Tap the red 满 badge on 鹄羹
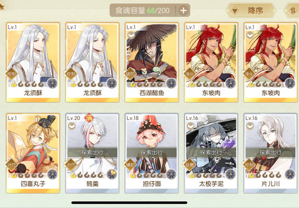 (x=89, y=118)
